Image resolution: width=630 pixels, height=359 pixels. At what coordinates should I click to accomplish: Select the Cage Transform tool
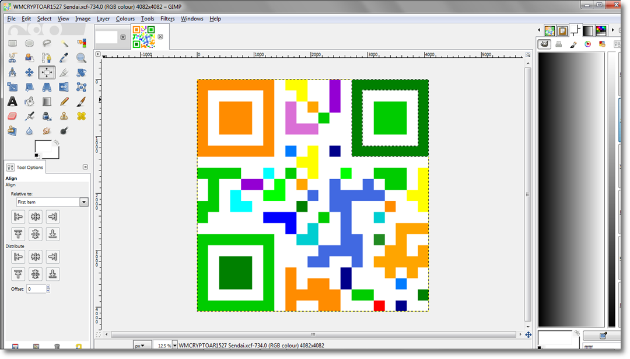[81, 87]
